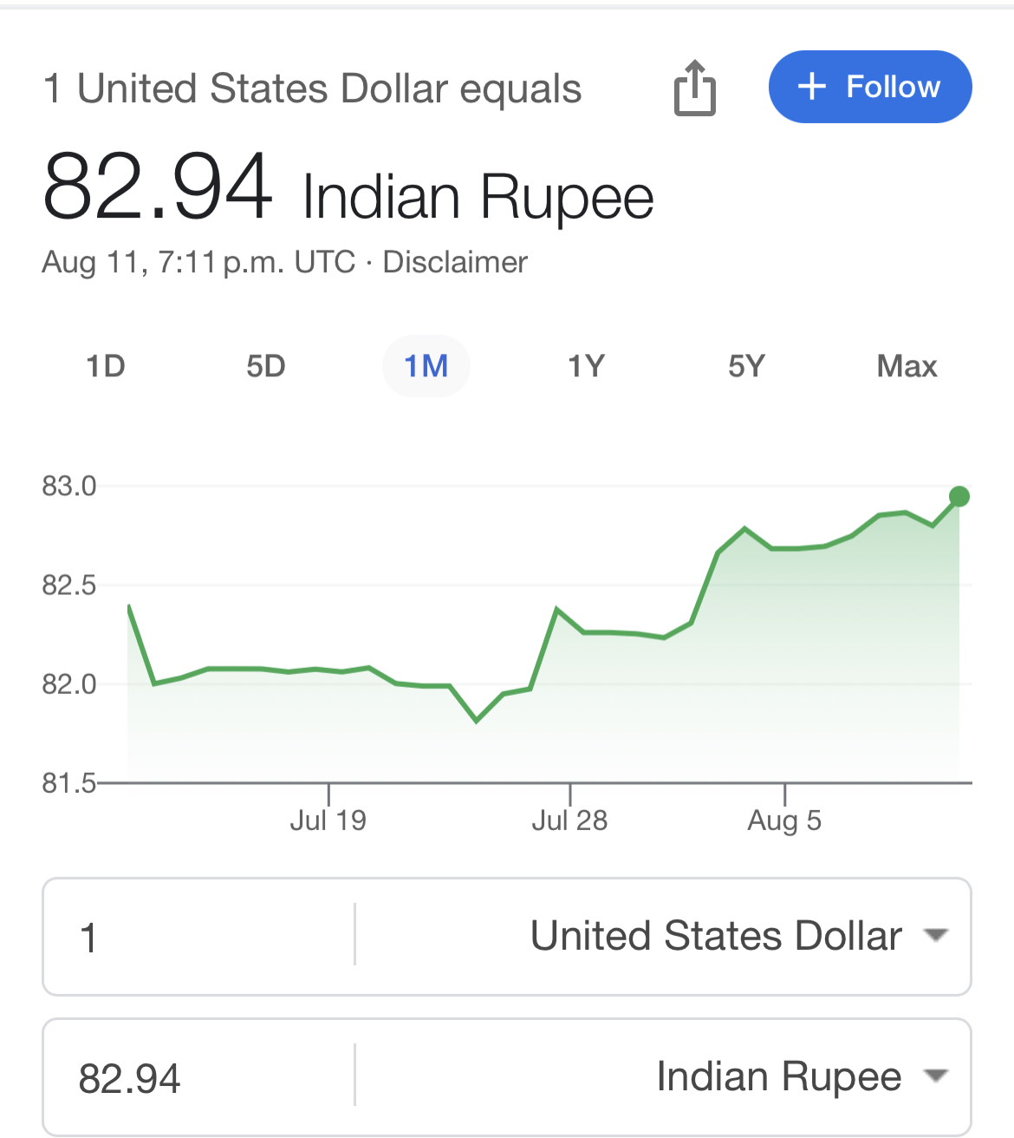This screenshot has width=1014, height=1138.
Task: Click the green endpoint dot on chart
Action: point(959,497)
